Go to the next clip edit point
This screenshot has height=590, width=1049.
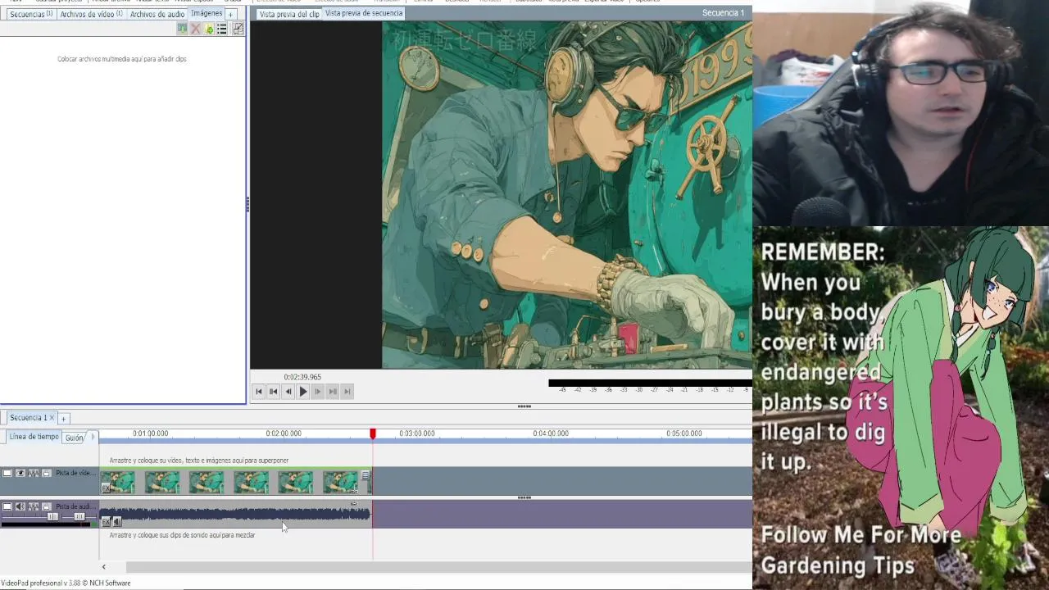[333, 392]
